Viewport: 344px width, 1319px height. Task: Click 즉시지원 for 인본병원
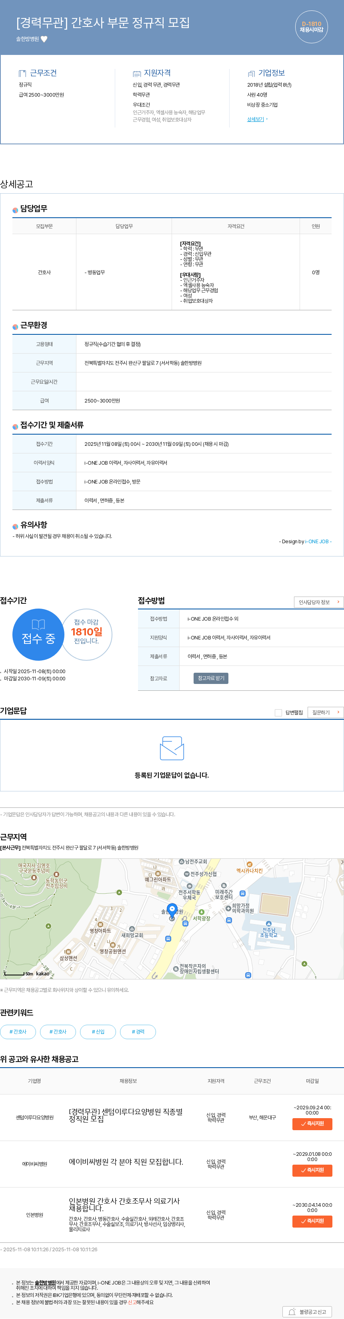[x=312, y=1221]
